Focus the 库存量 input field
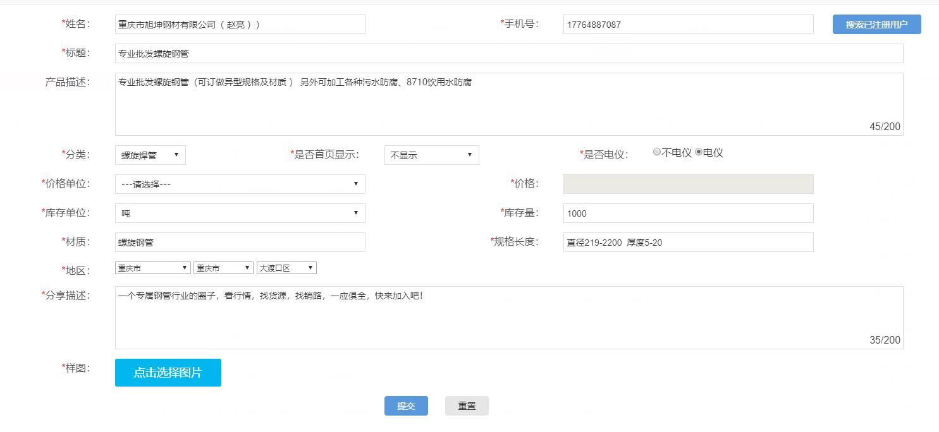 click(688, 213)
